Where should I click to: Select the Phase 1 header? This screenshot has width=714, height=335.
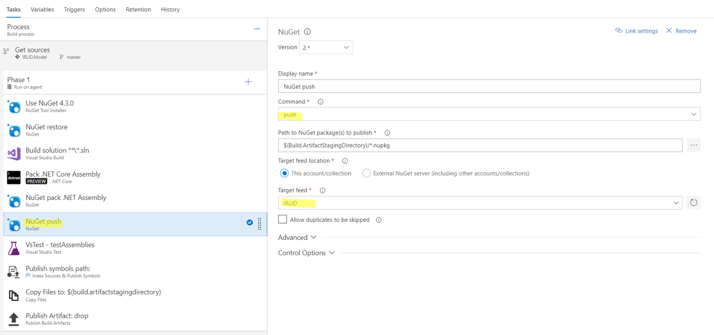[135, 82]
